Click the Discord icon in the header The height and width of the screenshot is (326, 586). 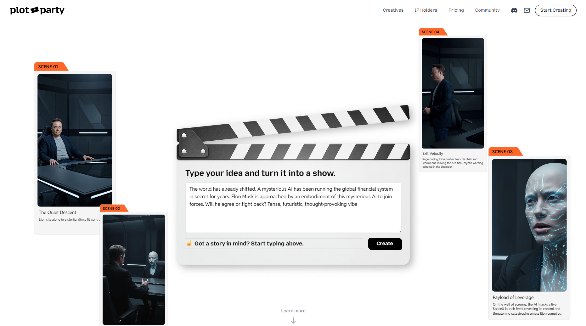(514, 10)
